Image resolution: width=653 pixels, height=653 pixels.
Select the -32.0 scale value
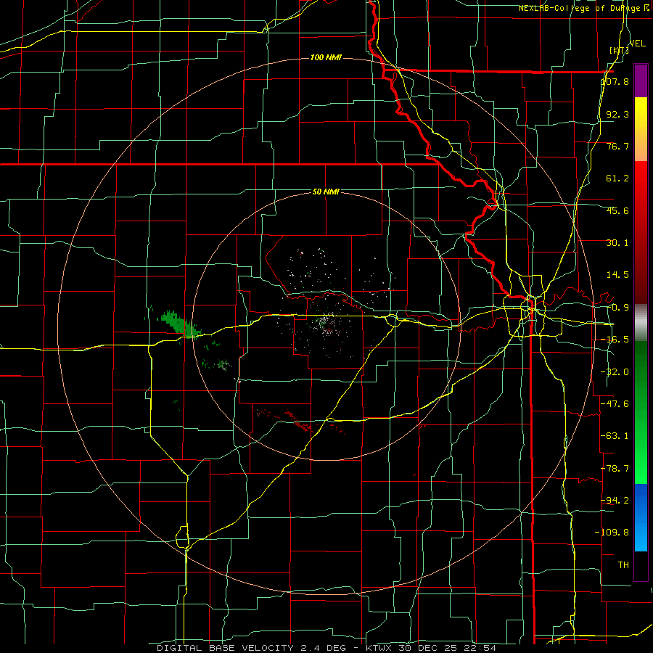[x=615, y=372]
